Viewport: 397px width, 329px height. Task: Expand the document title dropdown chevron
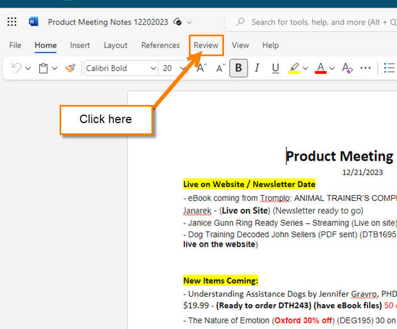pyautogui.click(x=189, y=23)
